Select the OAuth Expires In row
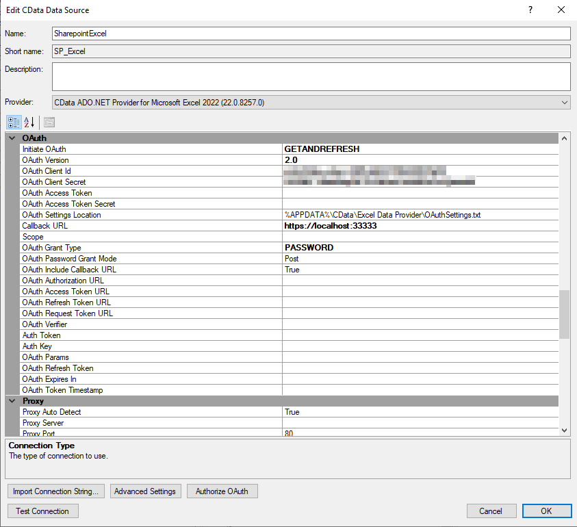The width and height of the screenshot is (577, 527). [289, 379]
